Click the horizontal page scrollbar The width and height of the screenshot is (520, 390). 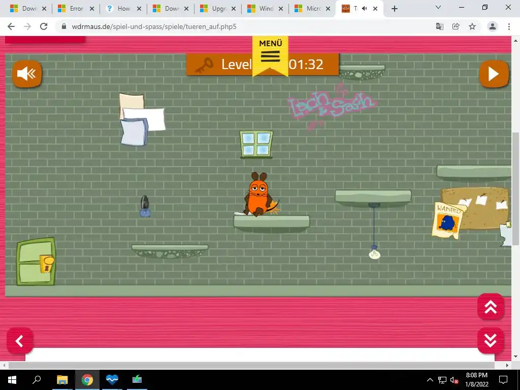[251, 365]
